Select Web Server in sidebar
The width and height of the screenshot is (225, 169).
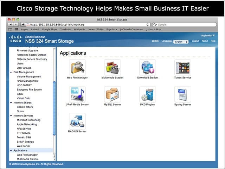(x=24, y=146)
